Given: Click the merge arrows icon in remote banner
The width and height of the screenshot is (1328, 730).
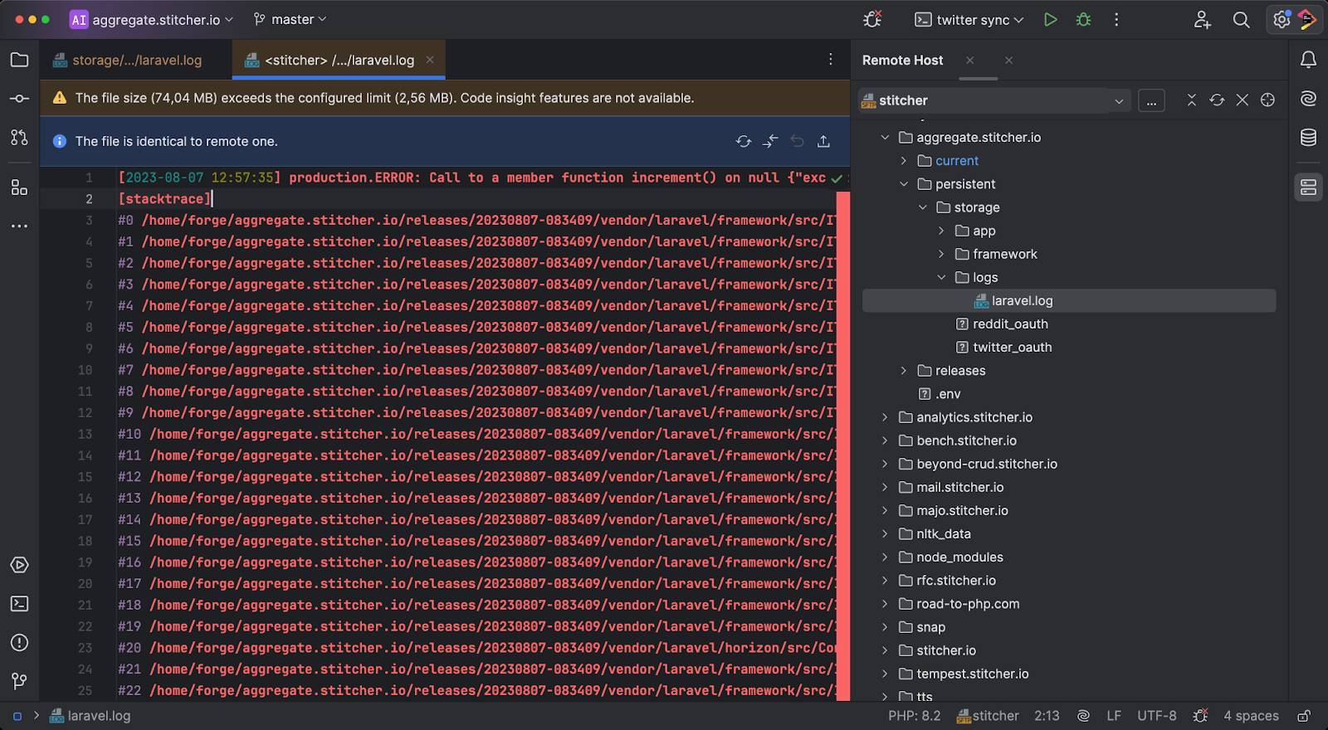Looking at the screenshot, I should click(x=770, y=142).
